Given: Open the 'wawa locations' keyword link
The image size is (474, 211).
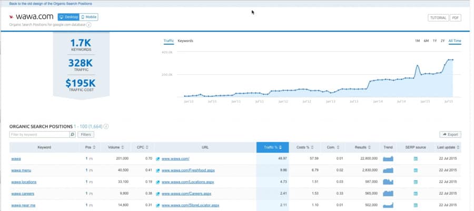Looking at the screenshot, I should click(24, 182).
